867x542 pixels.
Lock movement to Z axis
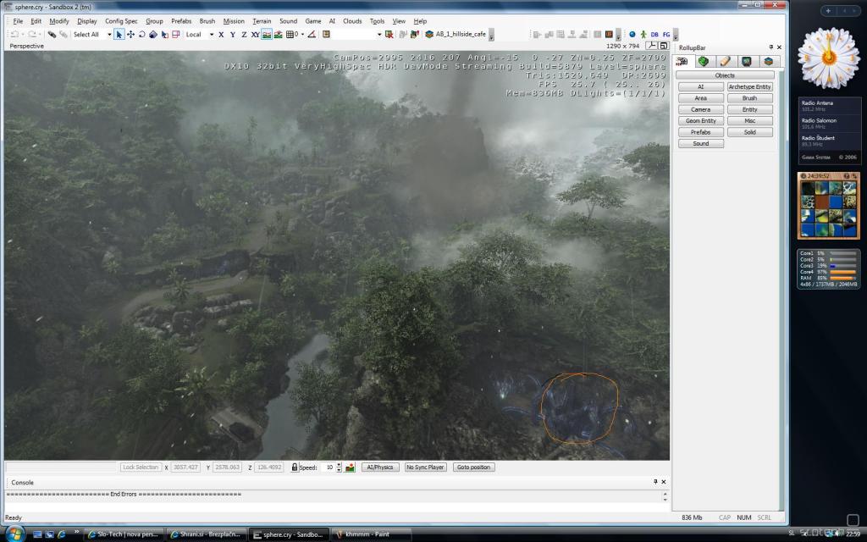[x=244, y=34]
